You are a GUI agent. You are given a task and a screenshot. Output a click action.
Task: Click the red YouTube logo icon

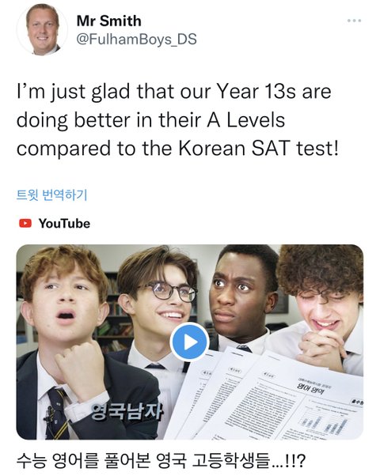(25, 223)
